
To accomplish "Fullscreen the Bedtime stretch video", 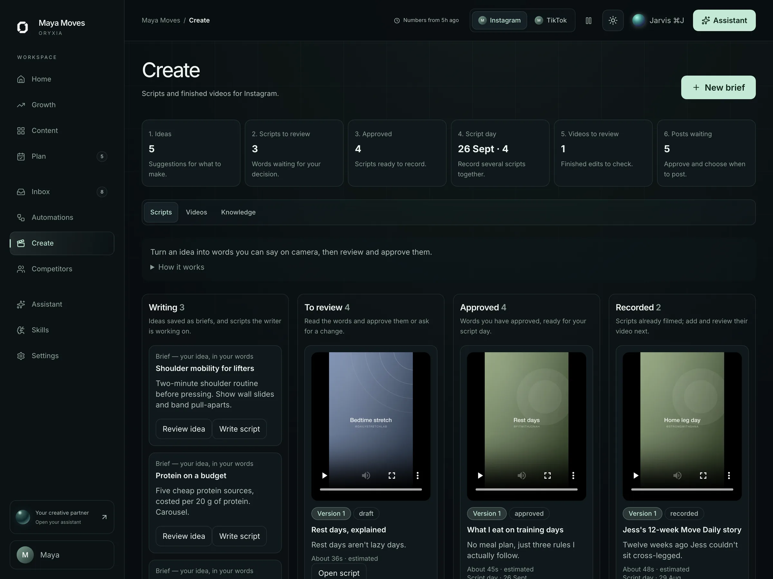I will tap(392, 476).
